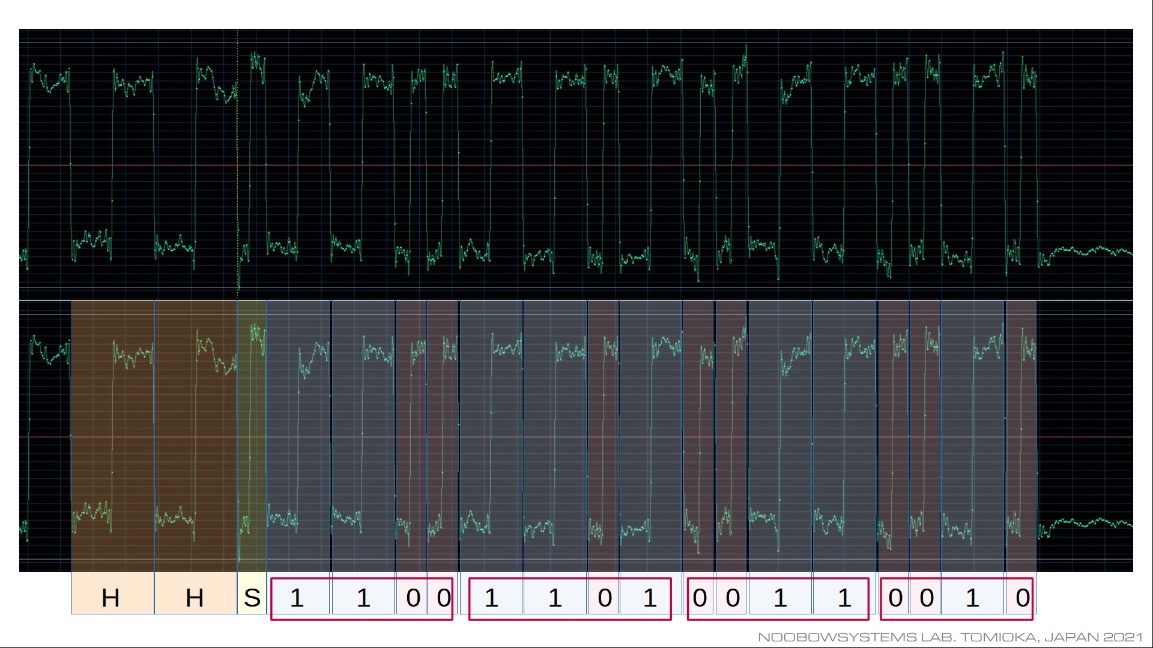Select the first 0 in the 0010 group

click(894, 593)
